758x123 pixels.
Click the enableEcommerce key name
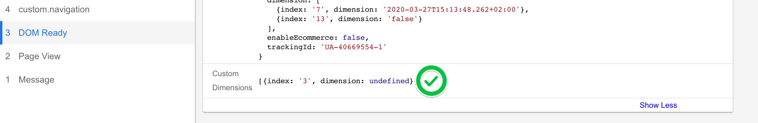pyautogui.click(x=300, y=37)
